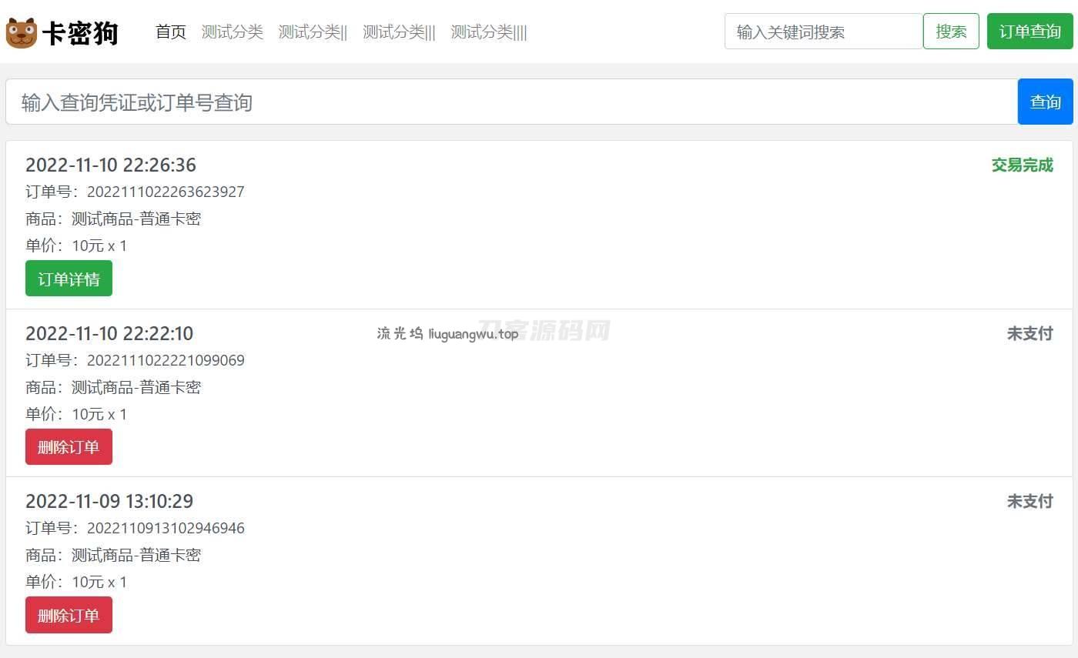Switch to the 测试分类||| nav category
1078x658 pixels.
[399, 32]
